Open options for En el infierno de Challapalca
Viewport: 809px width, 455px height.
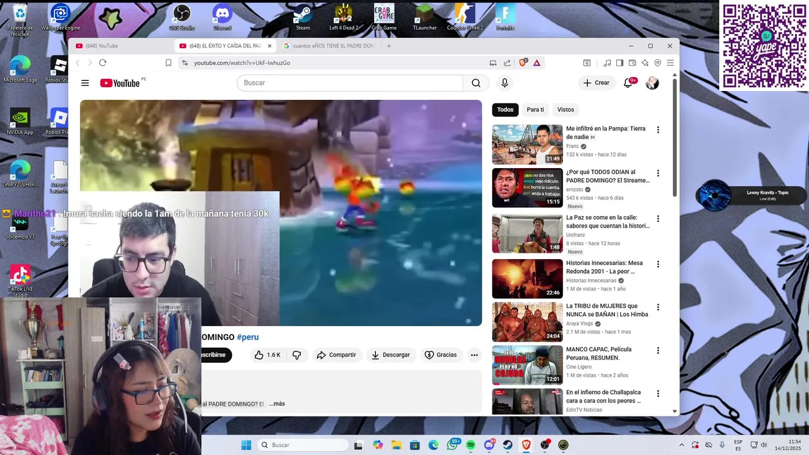pyautogui.click(x=658, y=393)
